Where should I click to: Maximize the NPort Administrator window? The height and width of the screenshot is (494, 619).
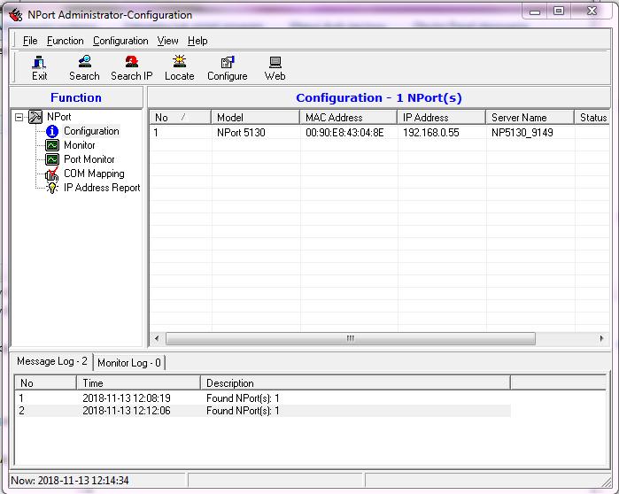[559, 11]
